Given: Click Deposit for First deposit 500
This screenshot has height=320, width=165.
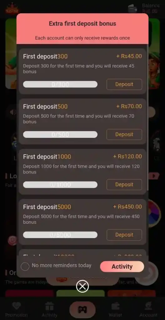Looking at the screenshot, I should tap(124, 134).
